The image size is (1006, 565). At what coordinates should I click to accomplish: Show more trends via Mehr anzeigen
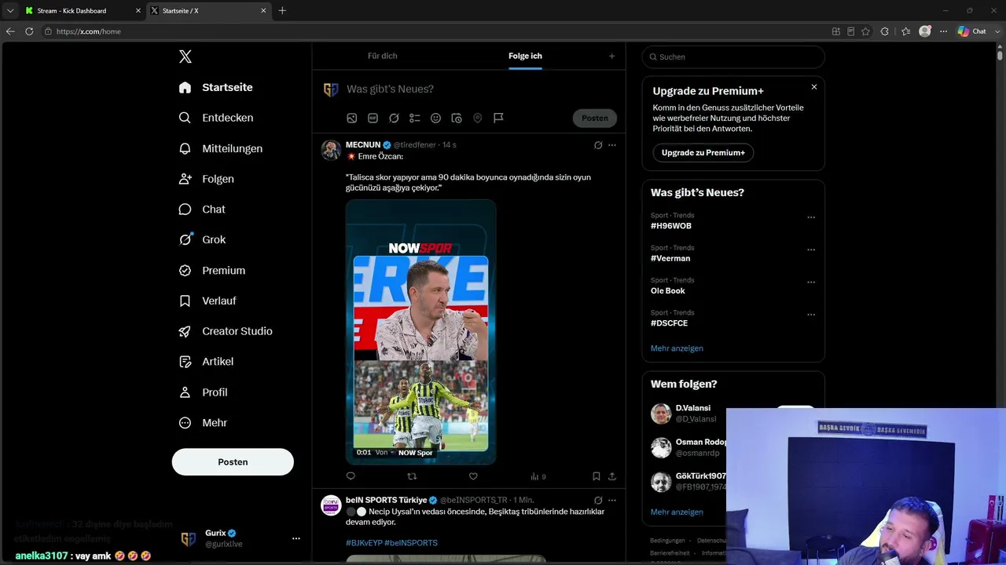677,348
